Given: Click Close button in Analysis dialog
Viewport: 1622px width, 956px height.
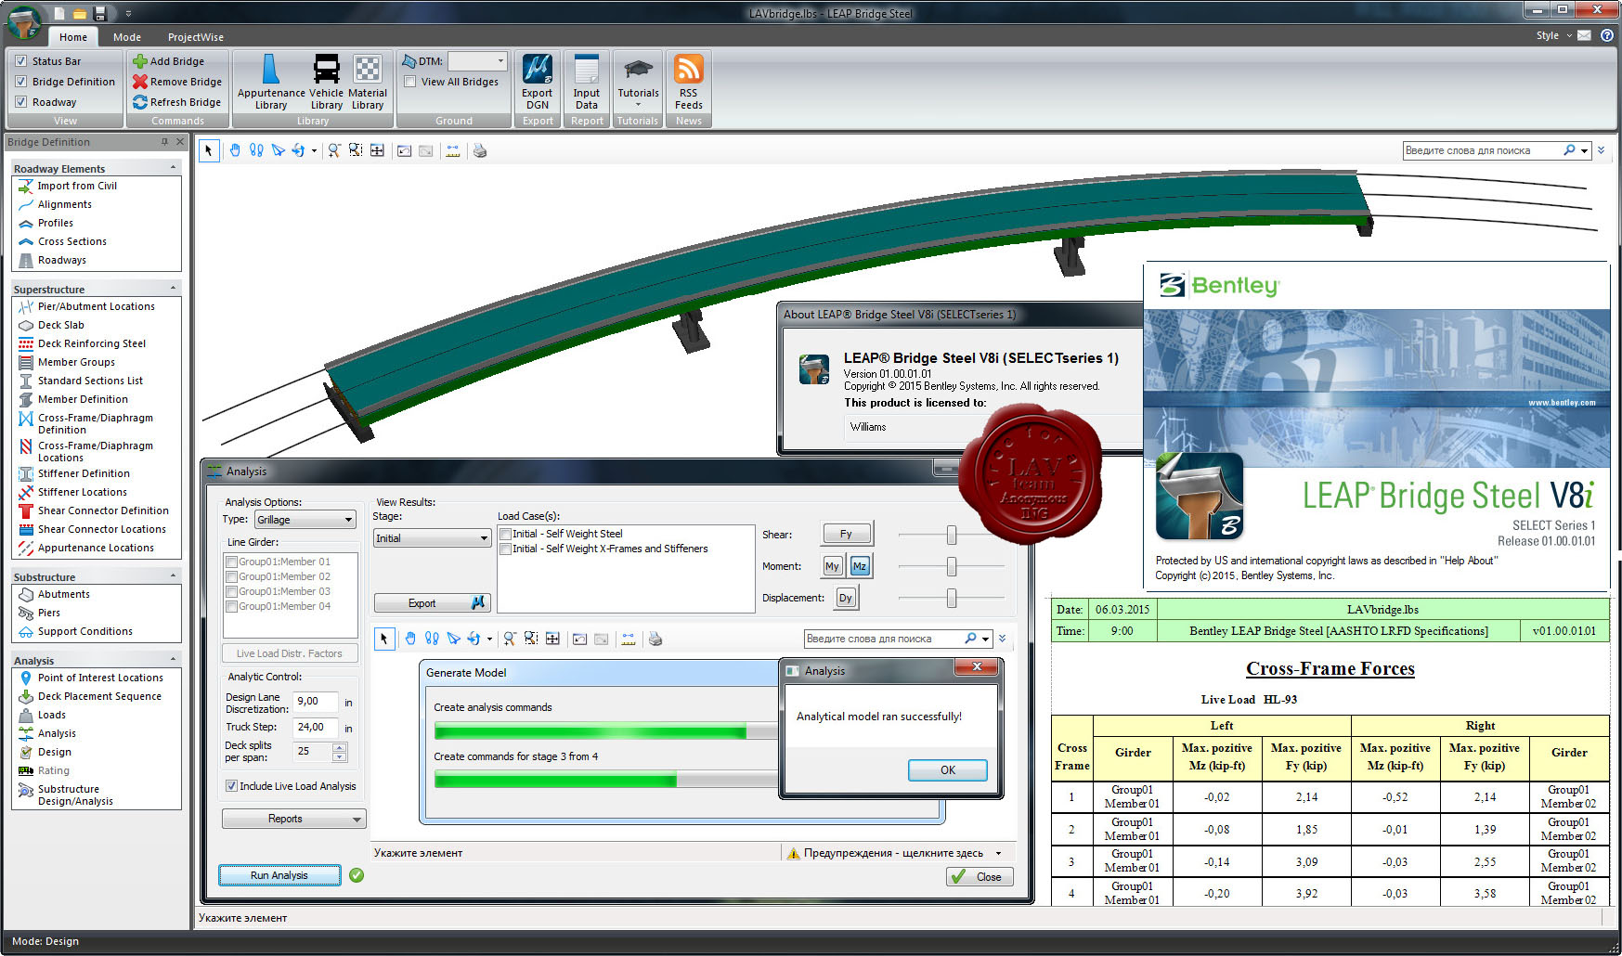Looking at the screenshot, I should point(980,876).
